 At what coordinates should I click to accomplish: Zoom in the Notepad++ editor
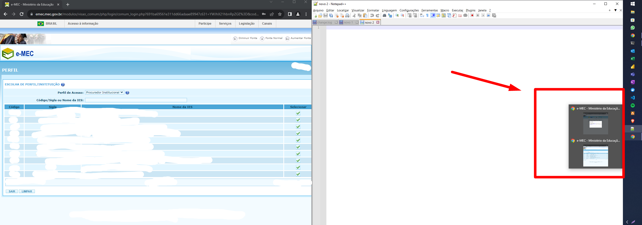[397, 15]
